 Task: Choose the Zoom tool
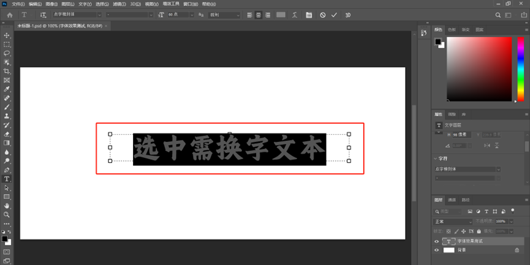point(7,215)
